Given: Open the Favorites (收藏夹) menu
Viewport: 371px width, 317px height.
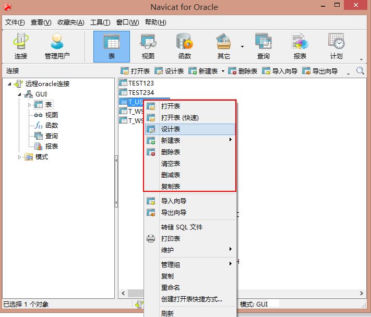Looking at the screenshot, I should [71, 22].
